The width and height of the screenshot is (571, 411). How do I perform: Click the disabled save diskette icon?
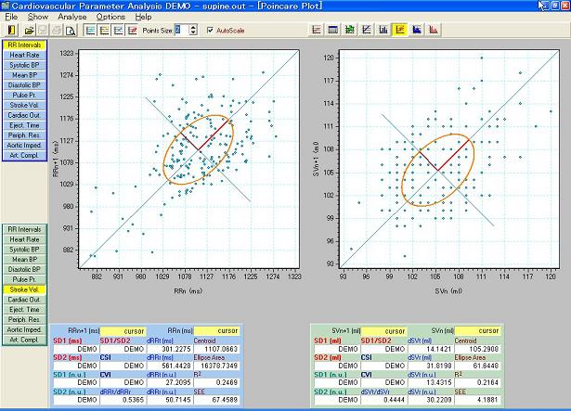43,31
